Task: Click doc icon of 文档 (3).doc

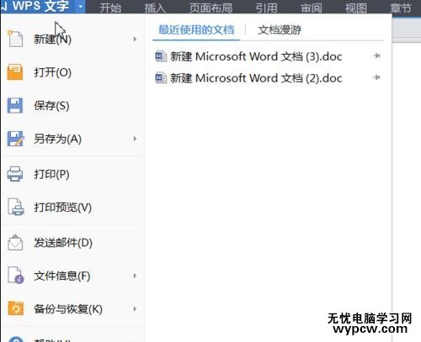Action: coord(161,56)
